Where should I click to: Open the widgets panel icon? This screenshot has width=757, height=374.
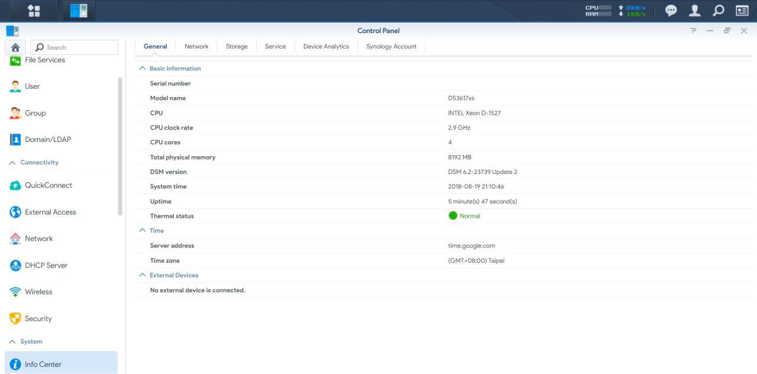742,11
